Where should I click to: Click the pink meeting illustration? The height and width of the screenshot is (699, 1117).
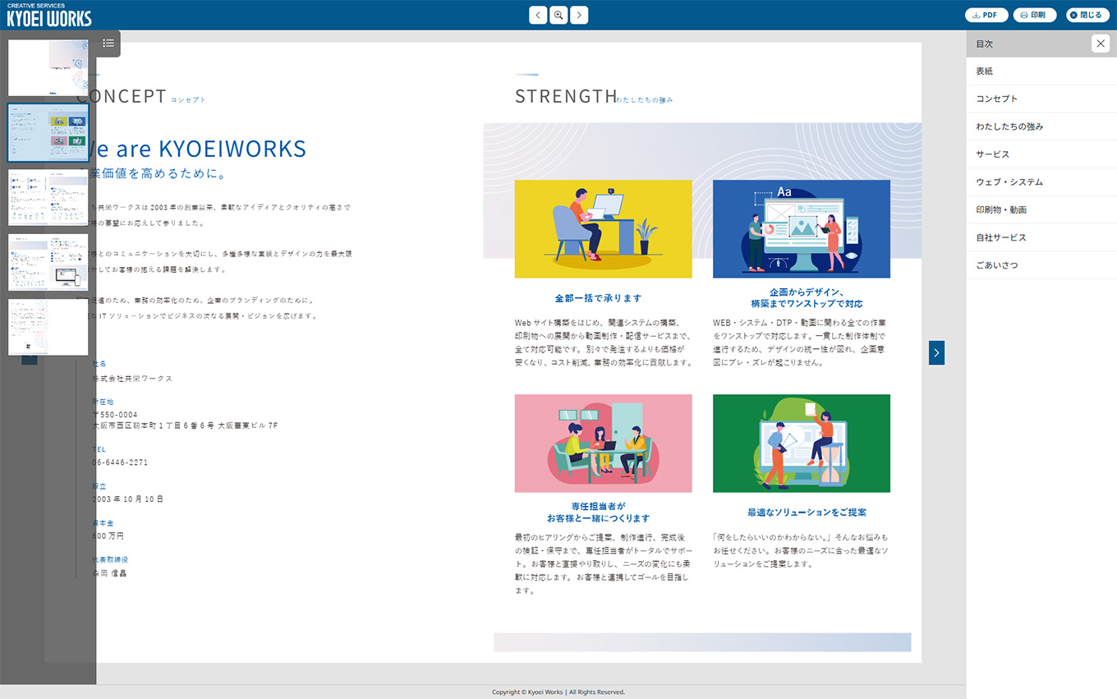[x=603, y=444]
